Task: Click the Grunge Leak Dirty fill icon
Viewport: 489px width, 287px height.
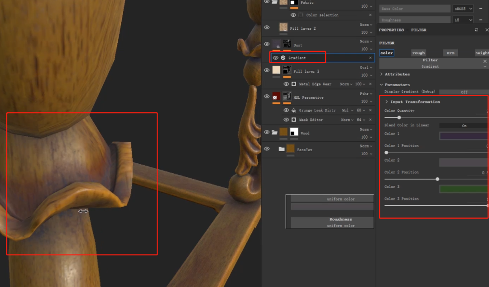Action: pyautogui.click(x=294, y=110)
